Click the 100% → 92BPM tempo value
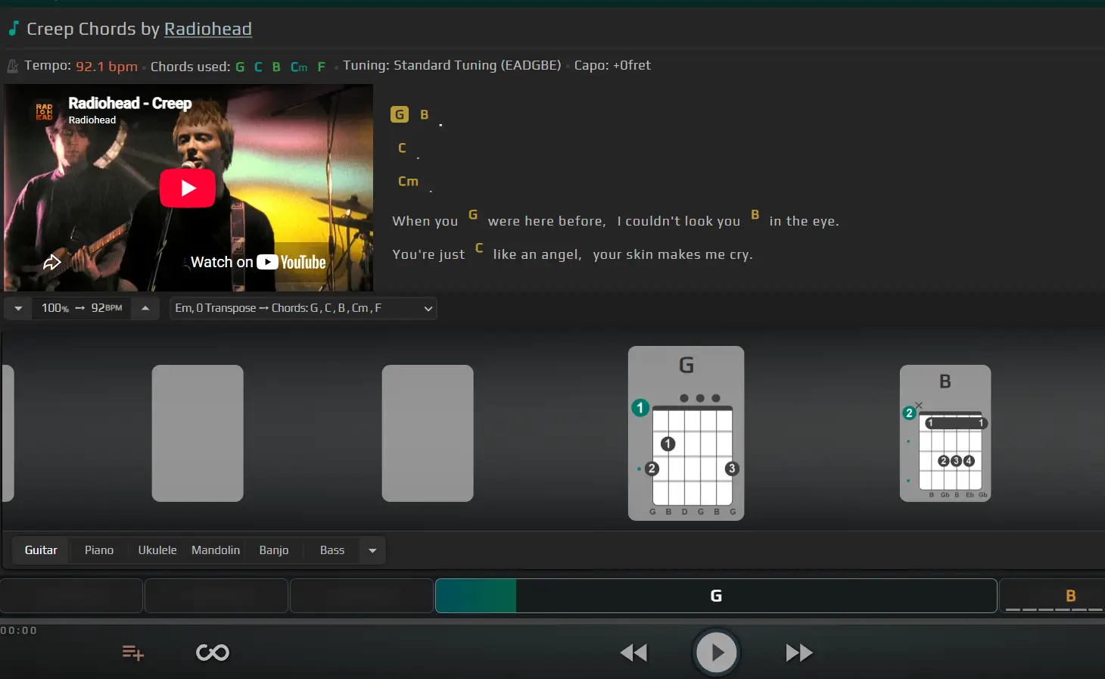This screenshot has width=1105, height=679. (82, 308)
